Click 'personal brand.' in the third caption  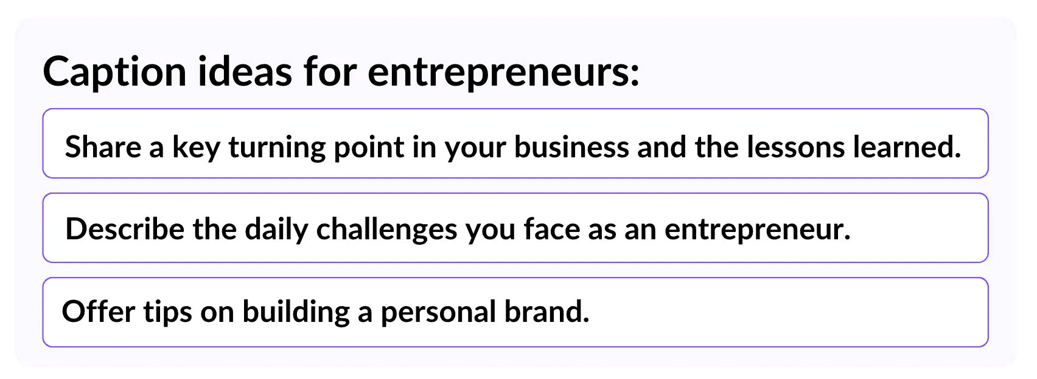[485, 313]
